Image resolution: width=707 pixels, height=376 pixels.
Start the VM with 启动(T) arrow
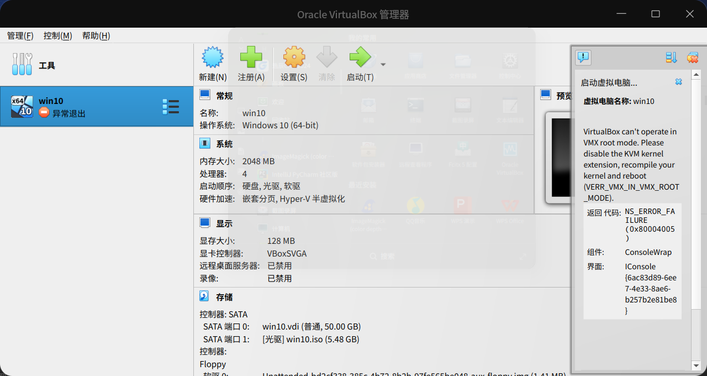360,58
